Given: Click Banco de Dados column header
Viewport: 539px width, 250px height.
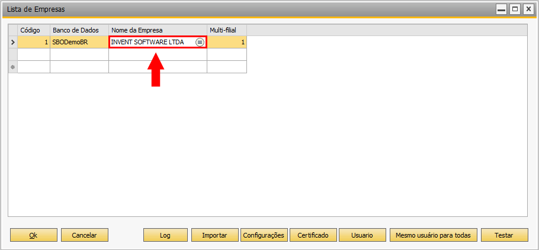Looking at the screenshot, I should tap(79, 30).
